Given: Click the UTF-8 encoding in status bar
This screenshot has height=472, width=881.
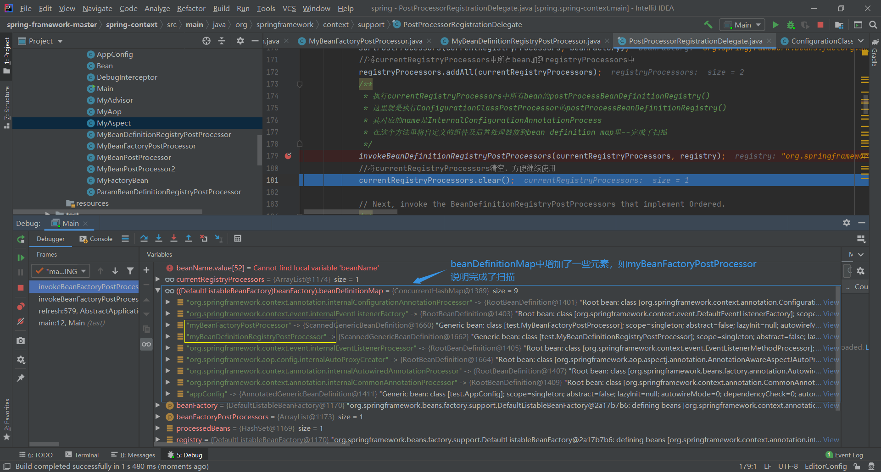Looking at the screenshot, I should 788,466.
